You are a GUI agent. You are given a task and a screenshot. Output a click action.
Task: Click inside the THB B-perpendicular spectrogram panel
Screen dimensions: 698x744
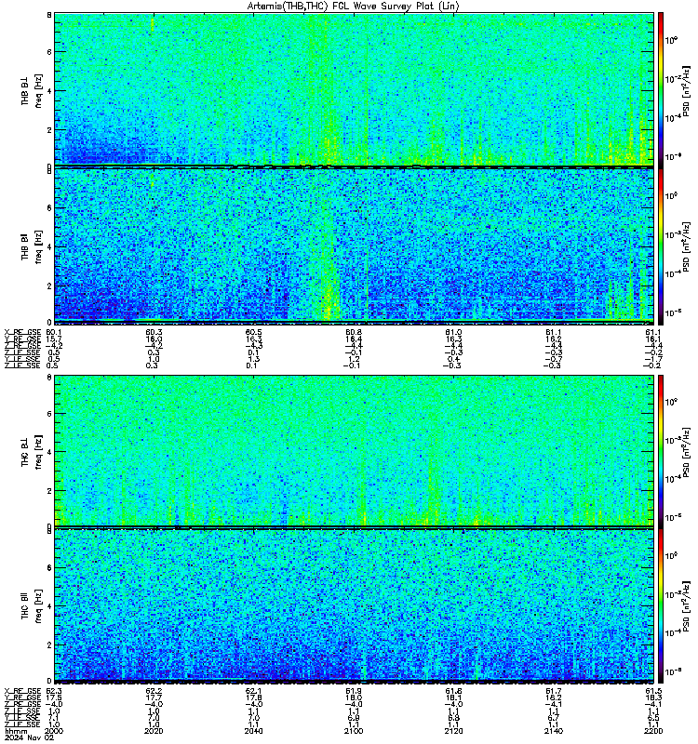coord(354,89)
